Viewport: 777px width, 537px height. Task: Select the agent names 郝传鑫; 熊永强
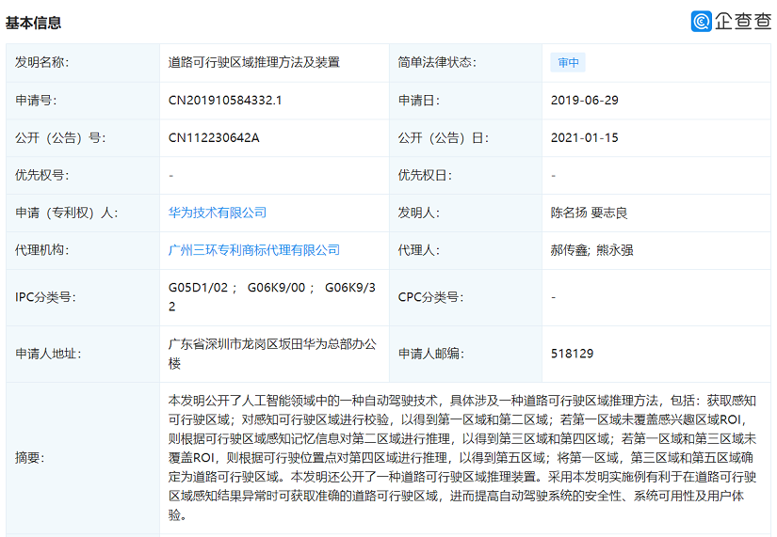tap(591, 250)
